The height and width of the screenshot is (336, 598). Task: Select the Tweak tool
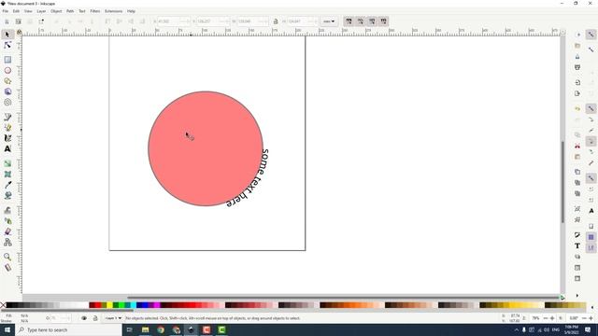pyautogui.click(x=7, y=210)
